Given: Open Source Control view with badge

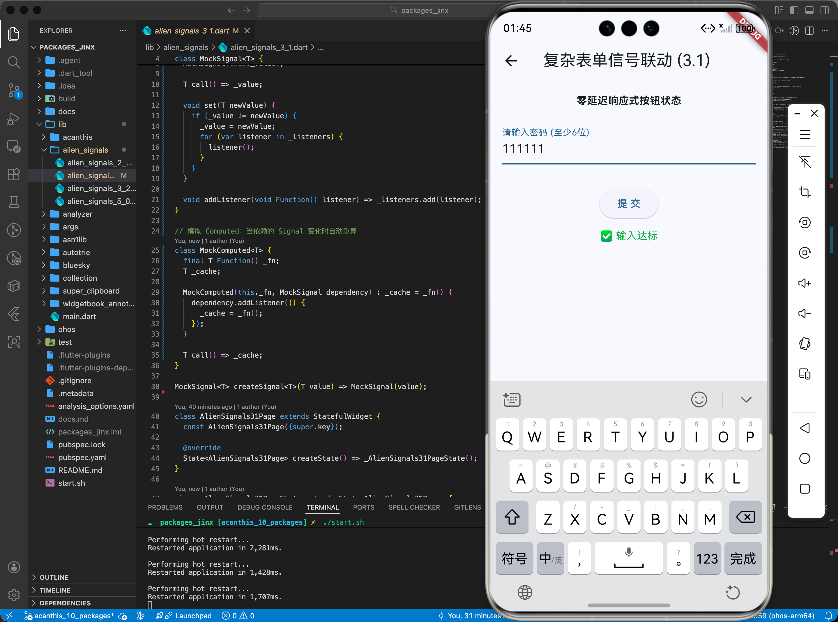Looking at the screenshot, I should tap(14, 90).
